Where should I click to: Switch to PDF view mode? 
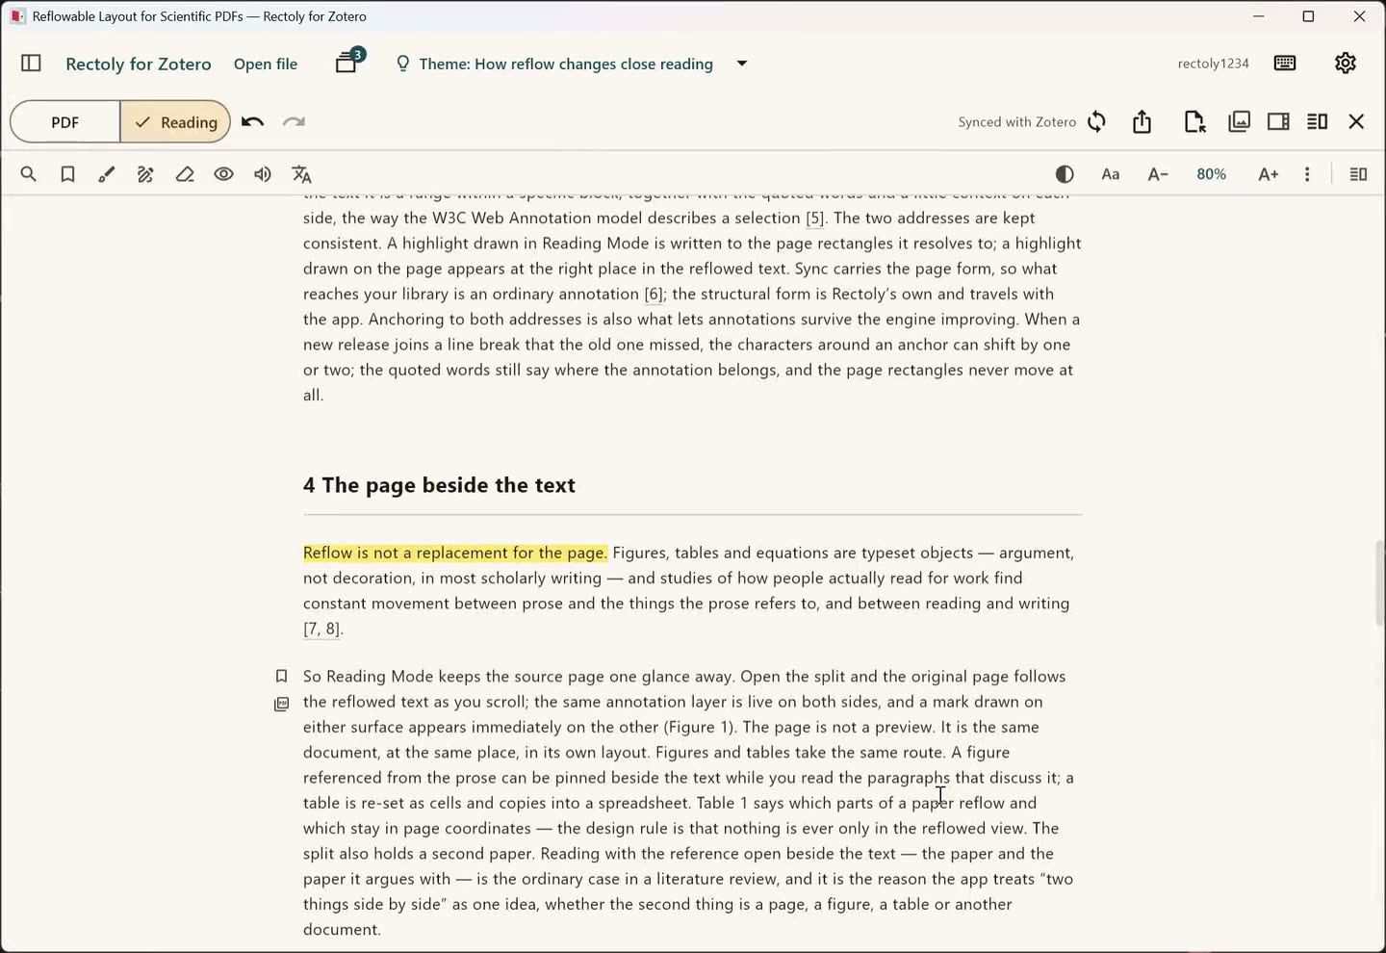(x=65, y=122)
